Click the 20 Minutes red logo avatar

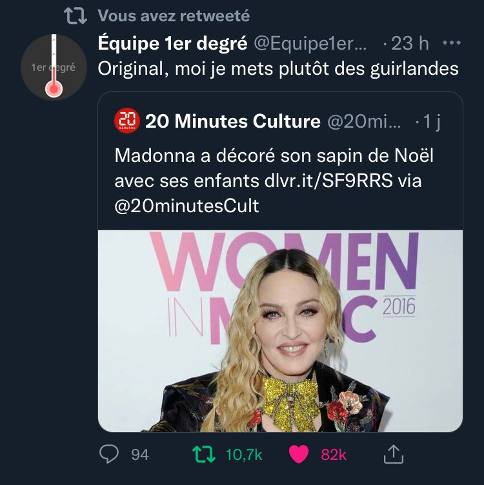tap(126, 121)
